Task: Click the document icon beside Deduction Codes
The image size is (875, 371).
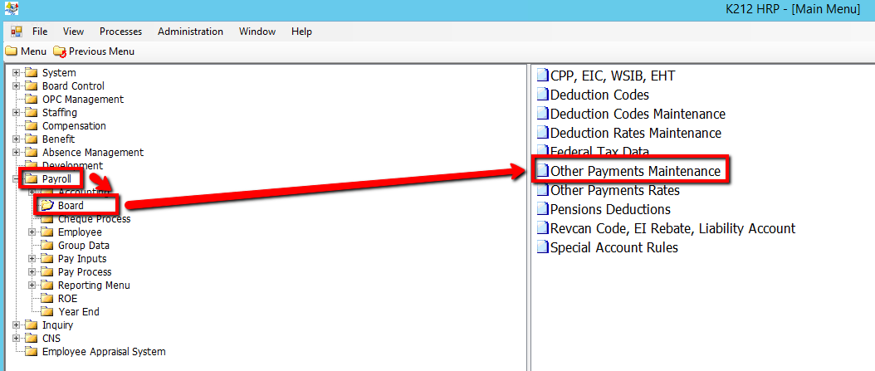Action: click(542, 95)
